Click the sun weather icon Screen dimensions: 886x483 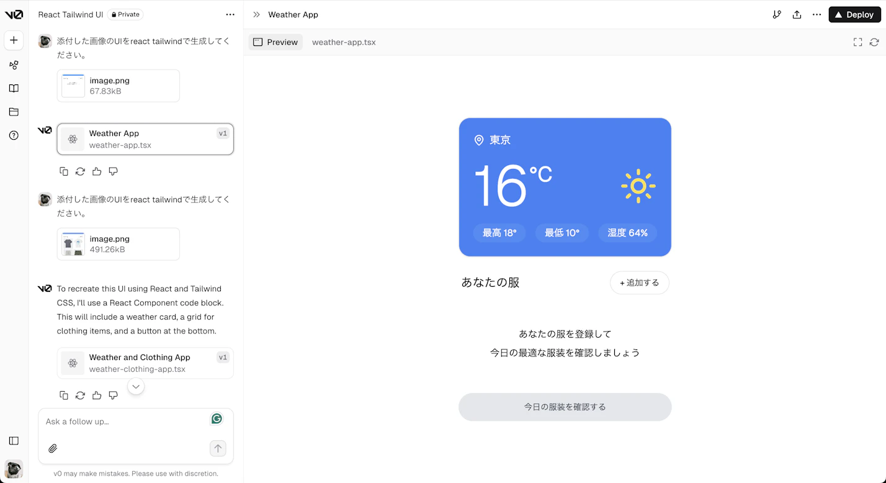(638, 186)
